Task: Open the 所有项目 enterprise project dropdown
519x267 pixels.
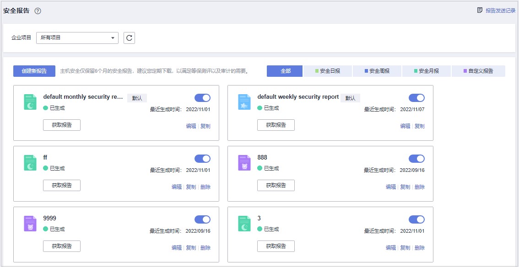Action: coord(77,38)
